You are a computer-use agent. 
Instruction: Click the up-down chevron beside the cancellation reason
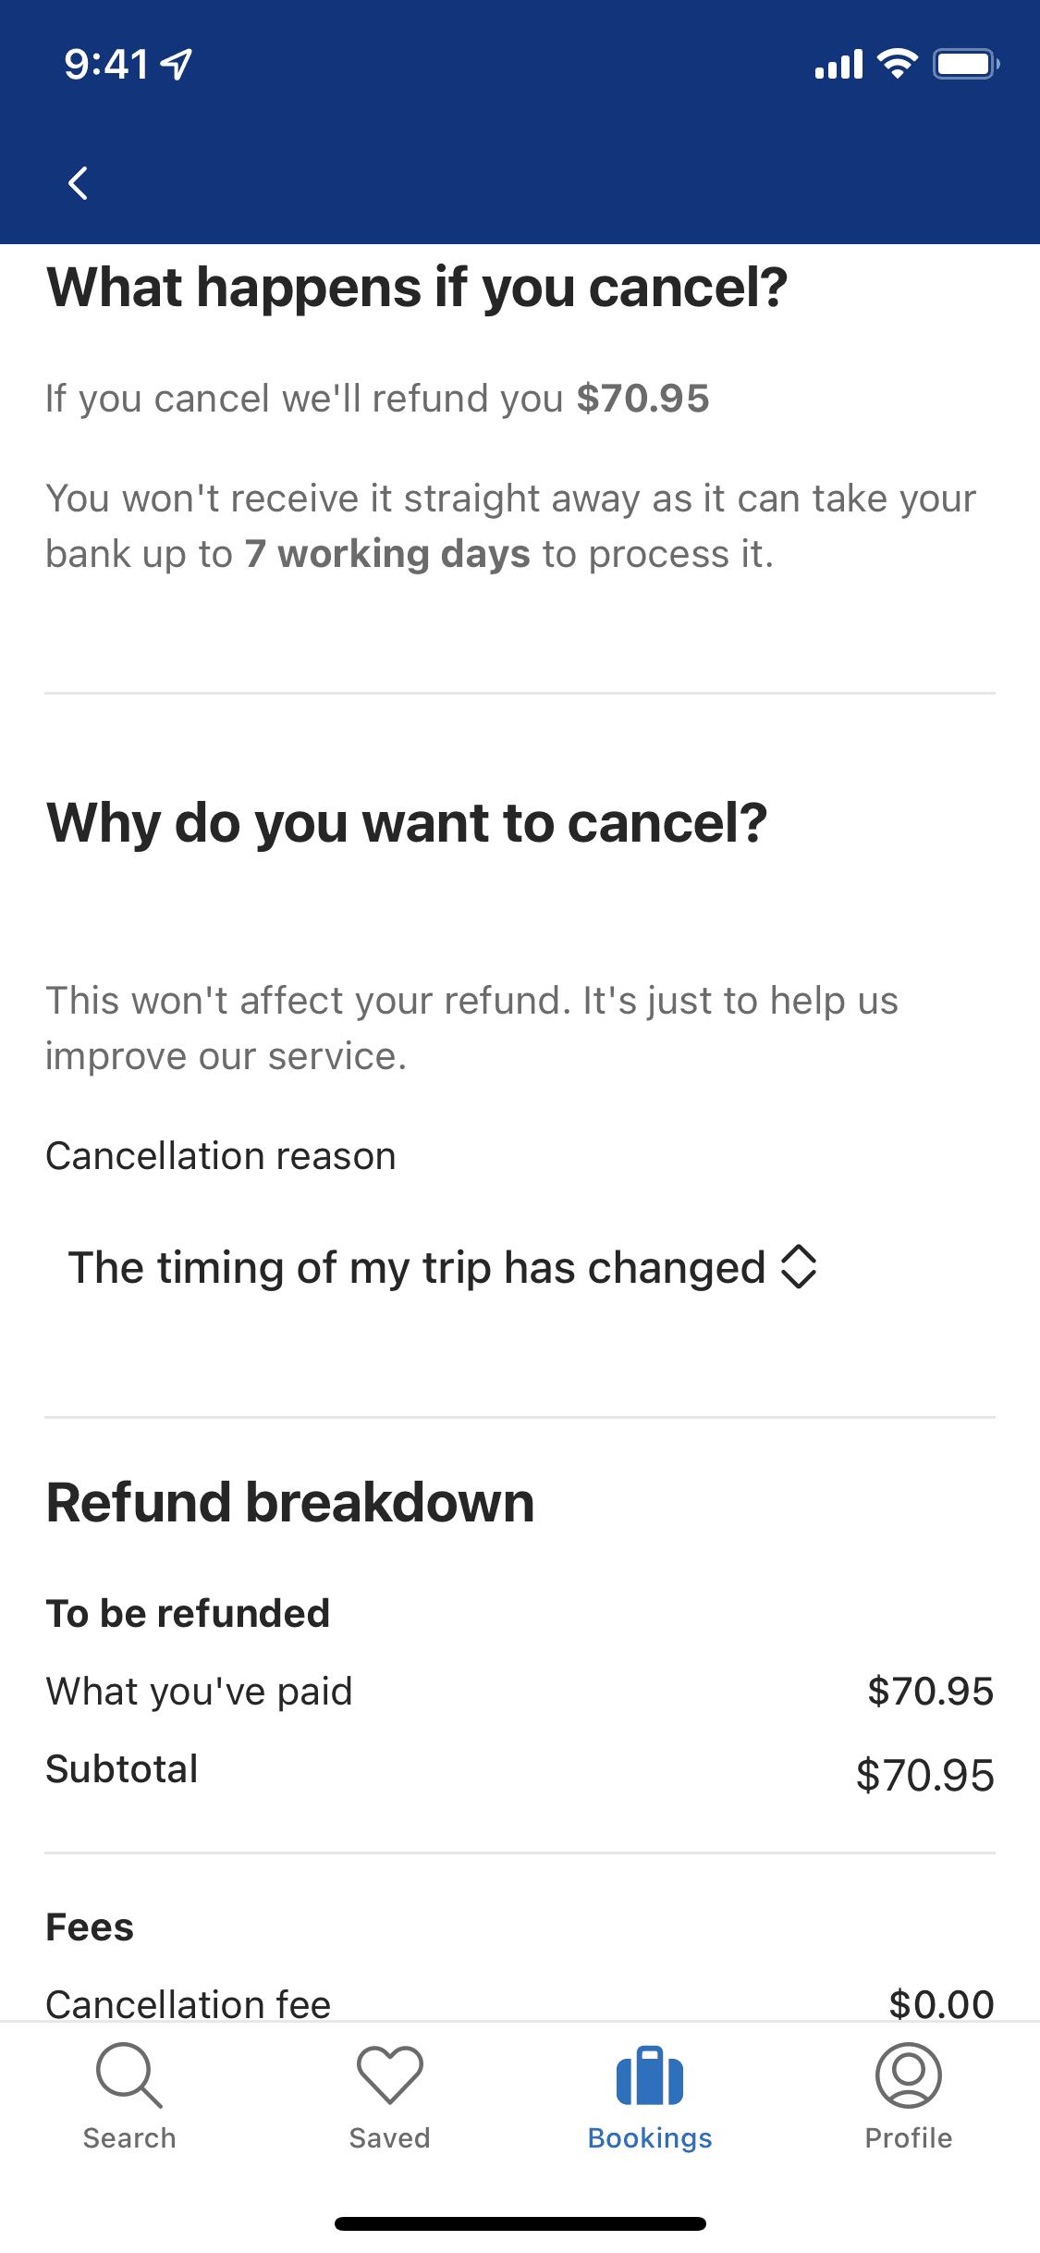point(799,1267)
